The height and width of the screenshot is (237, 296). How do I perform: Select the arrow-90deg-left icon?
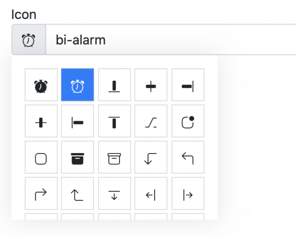pyautogui.click(x=188, y=157)
